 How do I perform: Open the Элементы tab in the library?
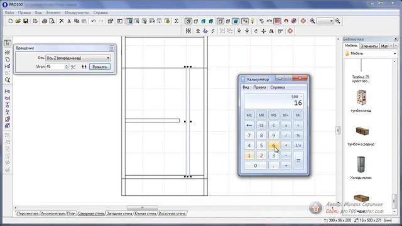tap(369, 46)
